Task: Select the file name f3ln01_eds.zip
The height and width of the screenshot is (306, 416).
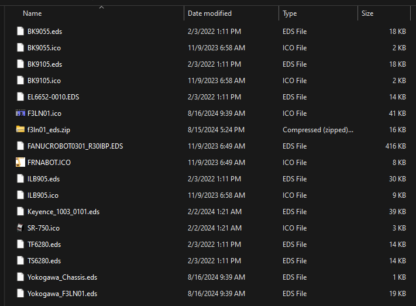Action: 49,130
